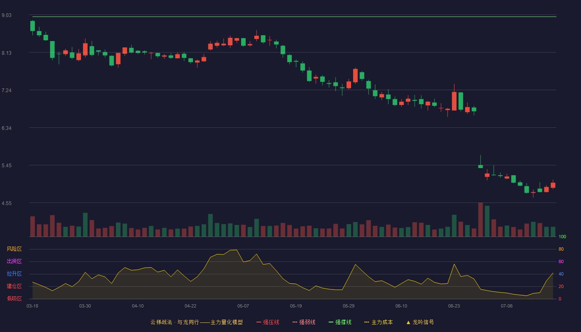Screen dimensions: 581x332
Task: Toggle the 强撑线 legend item
Action: (x=340, y=322)
